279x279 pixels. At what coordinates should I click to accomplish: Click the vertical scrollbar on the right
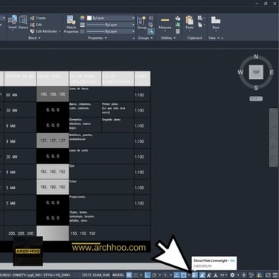pos(274,137)
